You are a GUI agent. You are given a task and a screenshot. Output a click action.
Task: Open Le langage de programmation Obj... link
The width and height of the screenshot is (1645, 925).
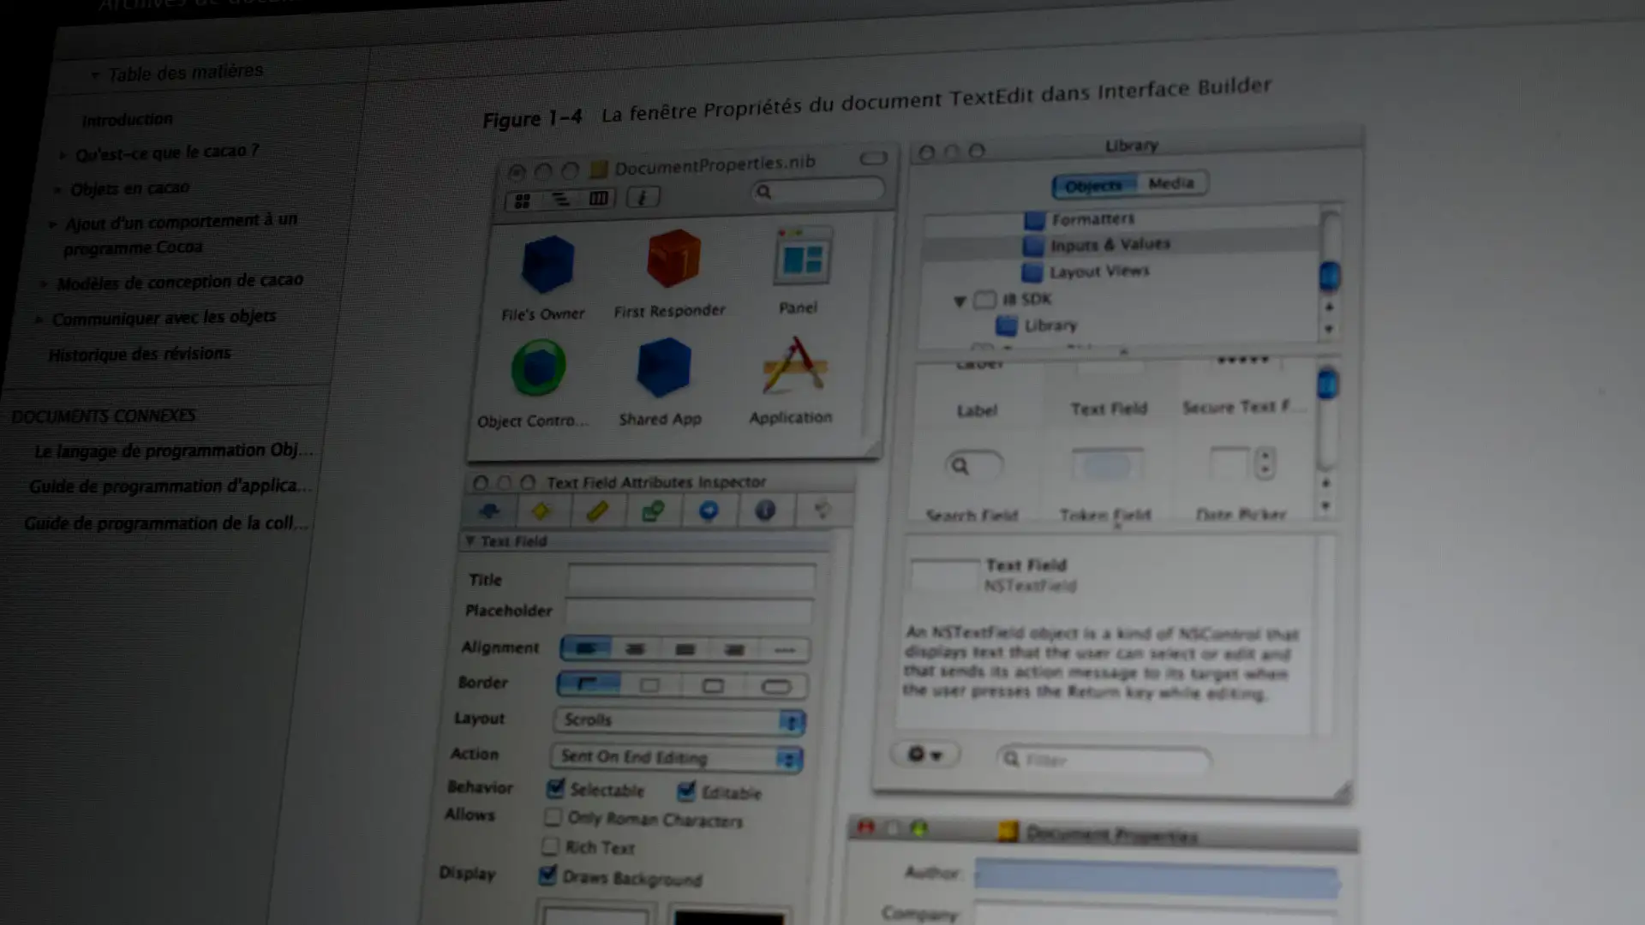(173, 451)
